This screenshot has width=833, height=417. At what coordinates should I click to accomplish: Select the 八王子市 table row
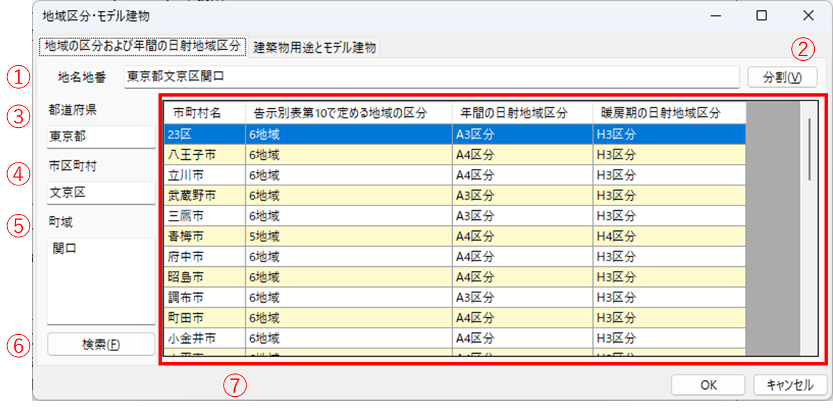pos(454,155)
